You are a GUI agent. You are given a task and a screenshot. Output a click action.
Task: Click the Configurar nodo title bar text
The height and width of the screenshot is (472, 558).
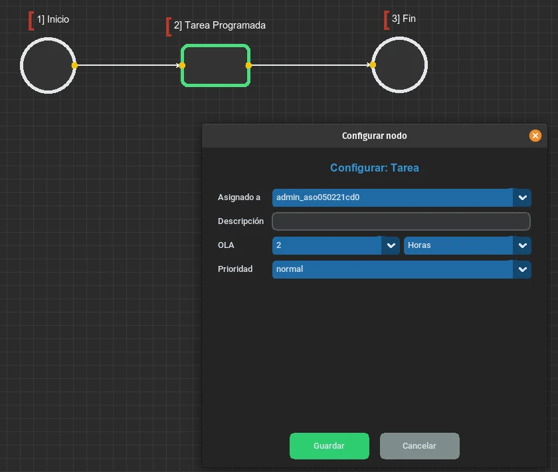point(375,136)
